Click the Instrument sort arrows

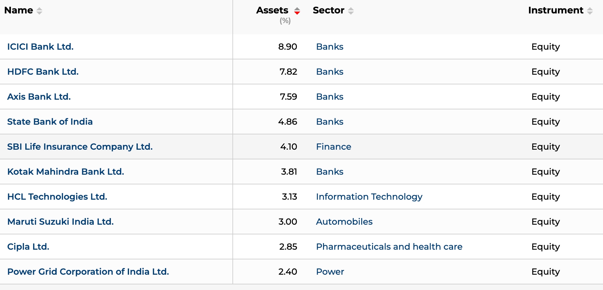[x=590, y=11]
